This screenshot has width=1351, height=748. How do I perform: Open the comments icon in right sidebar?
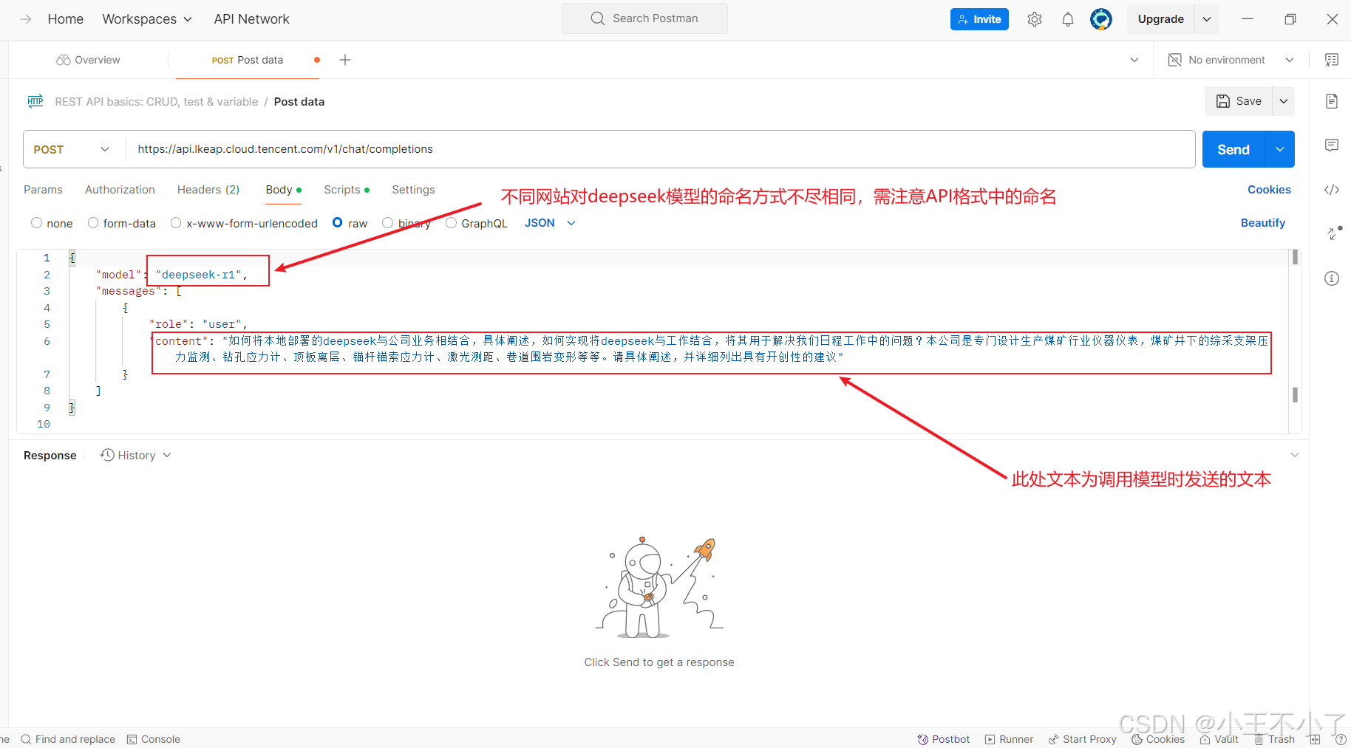coord(1332,145)
